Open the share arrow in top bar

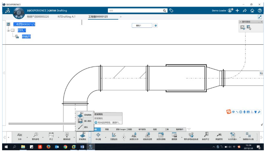pos(245,11)
